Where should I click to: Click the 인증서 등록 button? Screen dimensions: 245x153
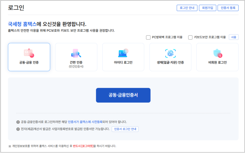pos(228,8)
